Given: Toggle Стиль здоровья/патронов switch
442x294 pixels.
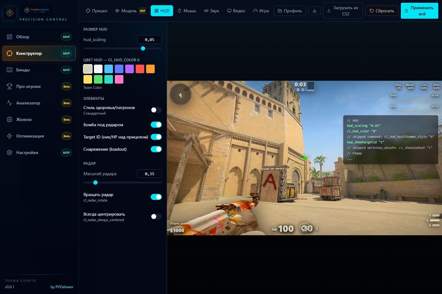Looking at the screenshot, I should coord(156,110).
